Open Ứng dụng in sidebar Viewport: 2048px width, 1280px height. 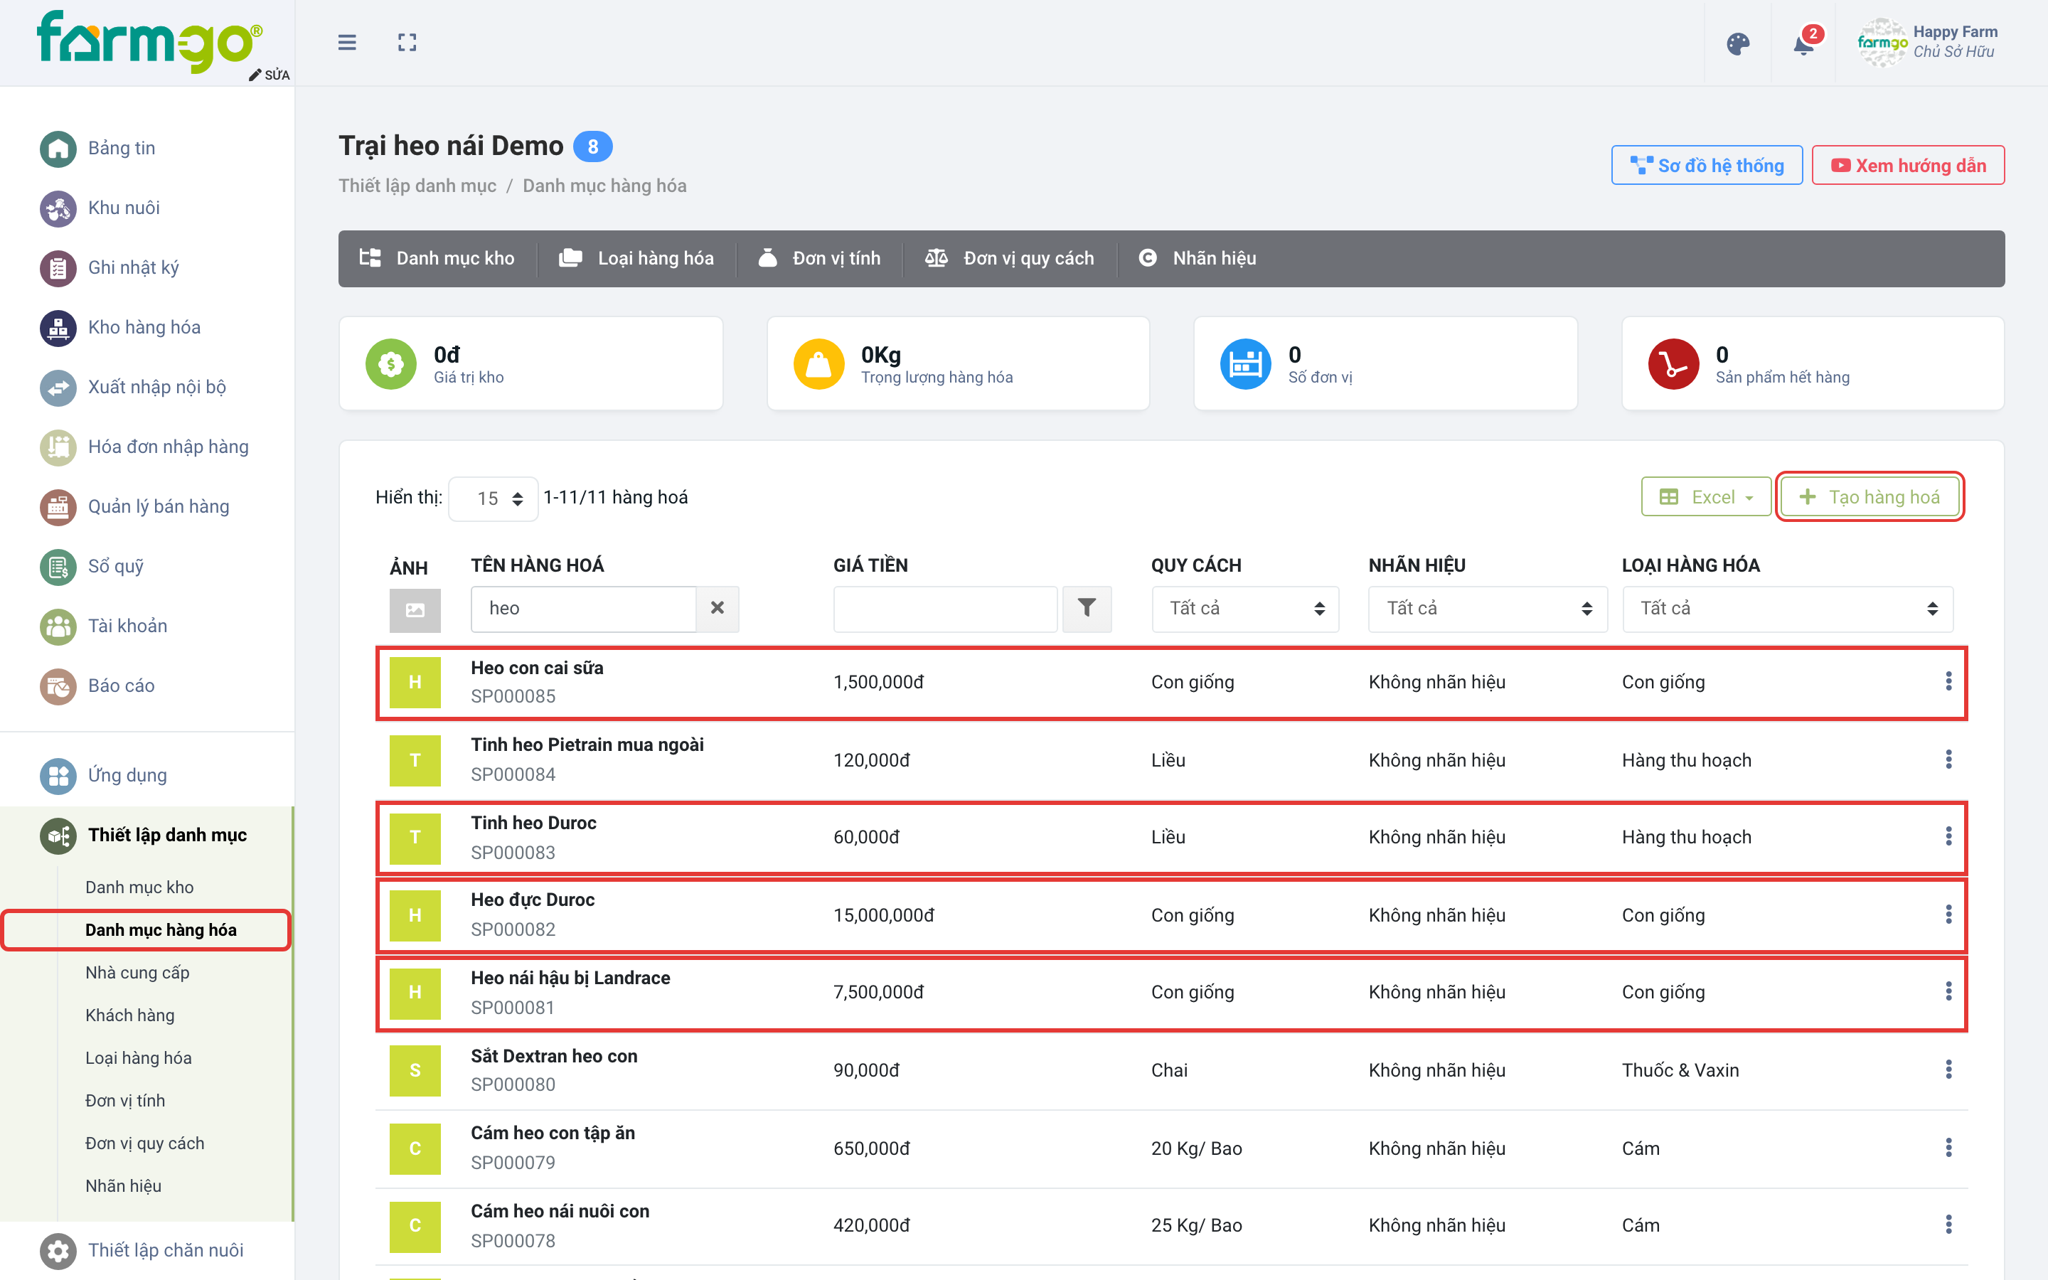[103, 775]
